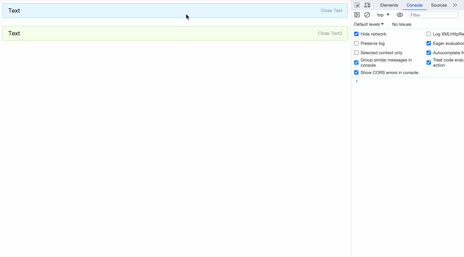464x257 pixels.
Task: Expand the Default levels dropdown
Action: [369, 24]
